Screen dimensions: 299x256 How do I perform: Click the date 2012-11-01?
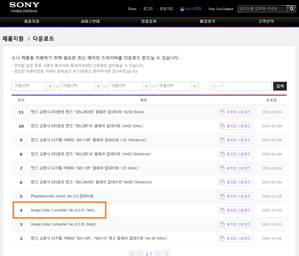pyautogui.click(x=272, y=238)
